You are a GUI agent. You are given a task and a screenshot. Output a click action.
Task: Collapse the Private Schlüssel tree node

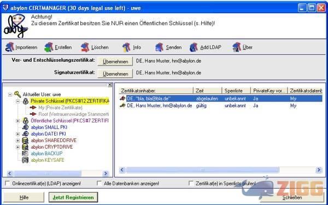[x=18, y=101]
